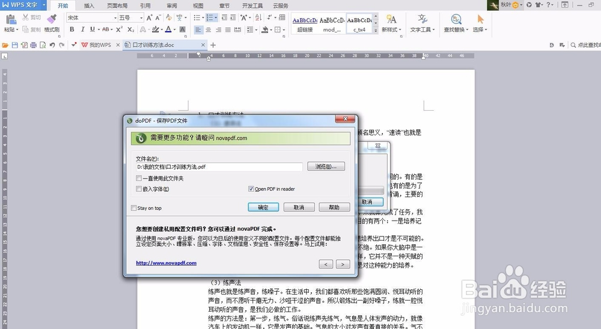Increase font size with A+ icon
The height and width of the screenshot is (329, 601).
(x=150, y=17)
